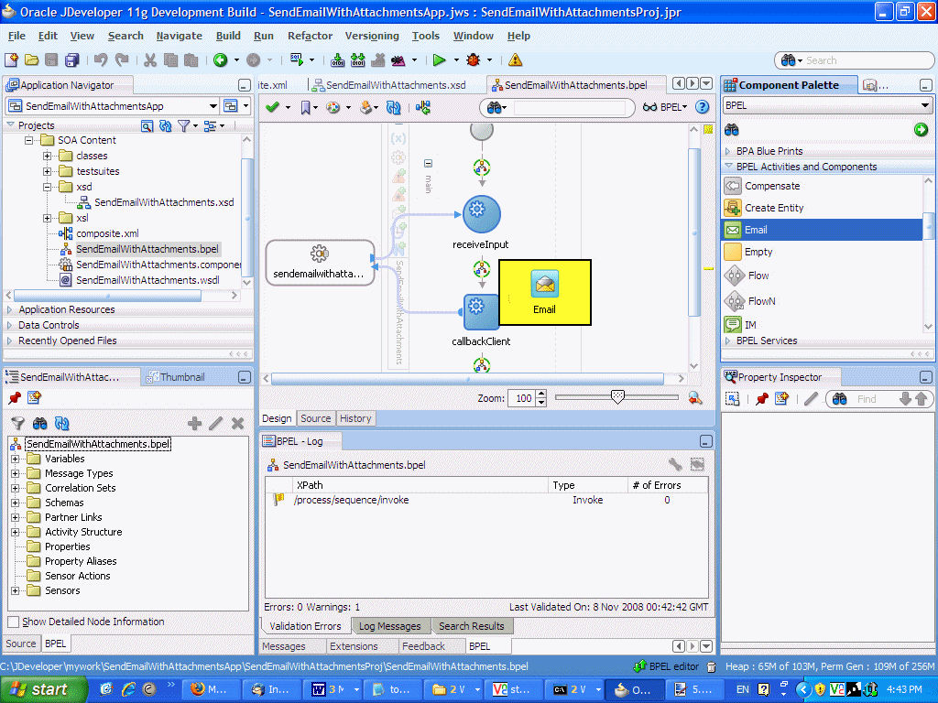
Task: Expand Partner Links in structure tree
Action: [15, 518]
